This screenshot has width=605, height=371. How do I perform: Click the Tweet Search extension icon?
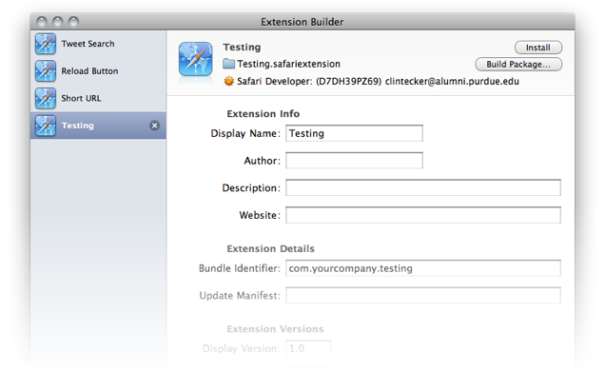pyautogui.click(x=45, y=44)
